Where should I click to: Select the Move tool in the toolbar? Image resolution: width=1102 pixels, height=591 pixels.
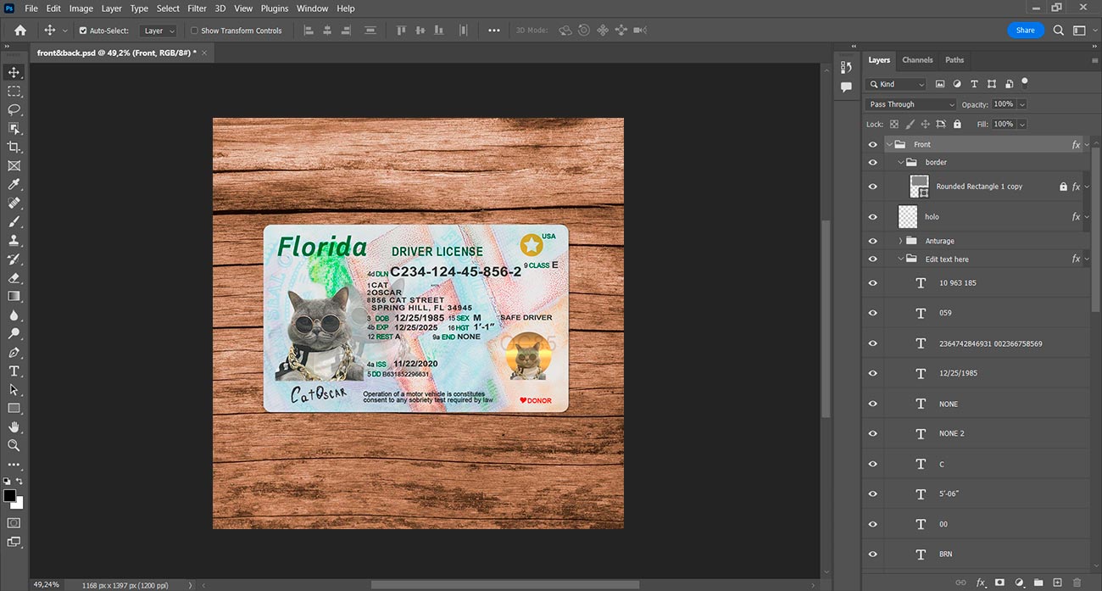(14, 72)
